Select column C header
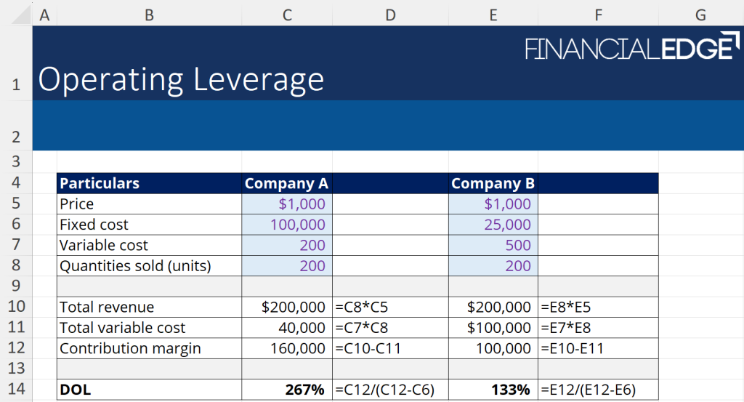744x402 pixels. (x=287, y=14)
